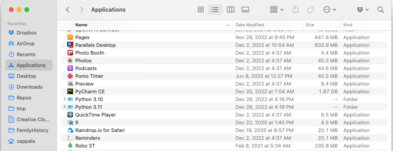393x151 pixels.
Task: Select Applications in the sidebar
Action: tap(29, 65)
